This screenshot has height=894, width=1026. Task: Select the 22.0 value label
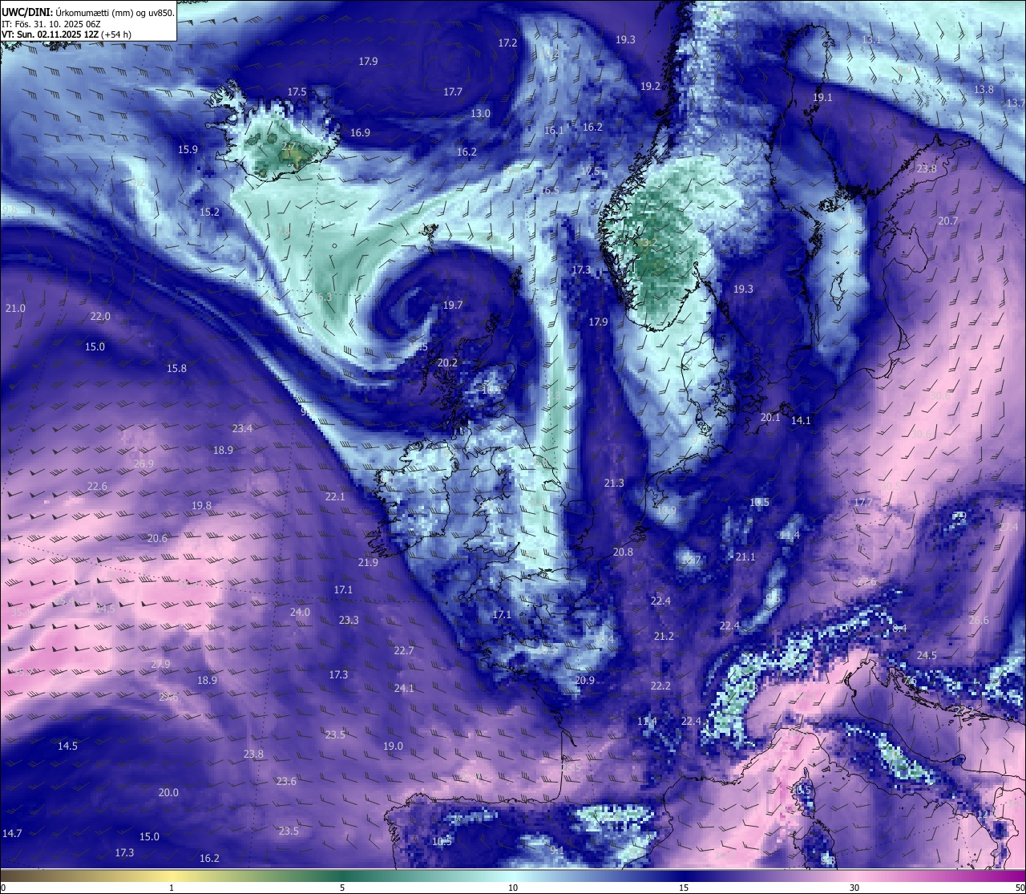100,316
